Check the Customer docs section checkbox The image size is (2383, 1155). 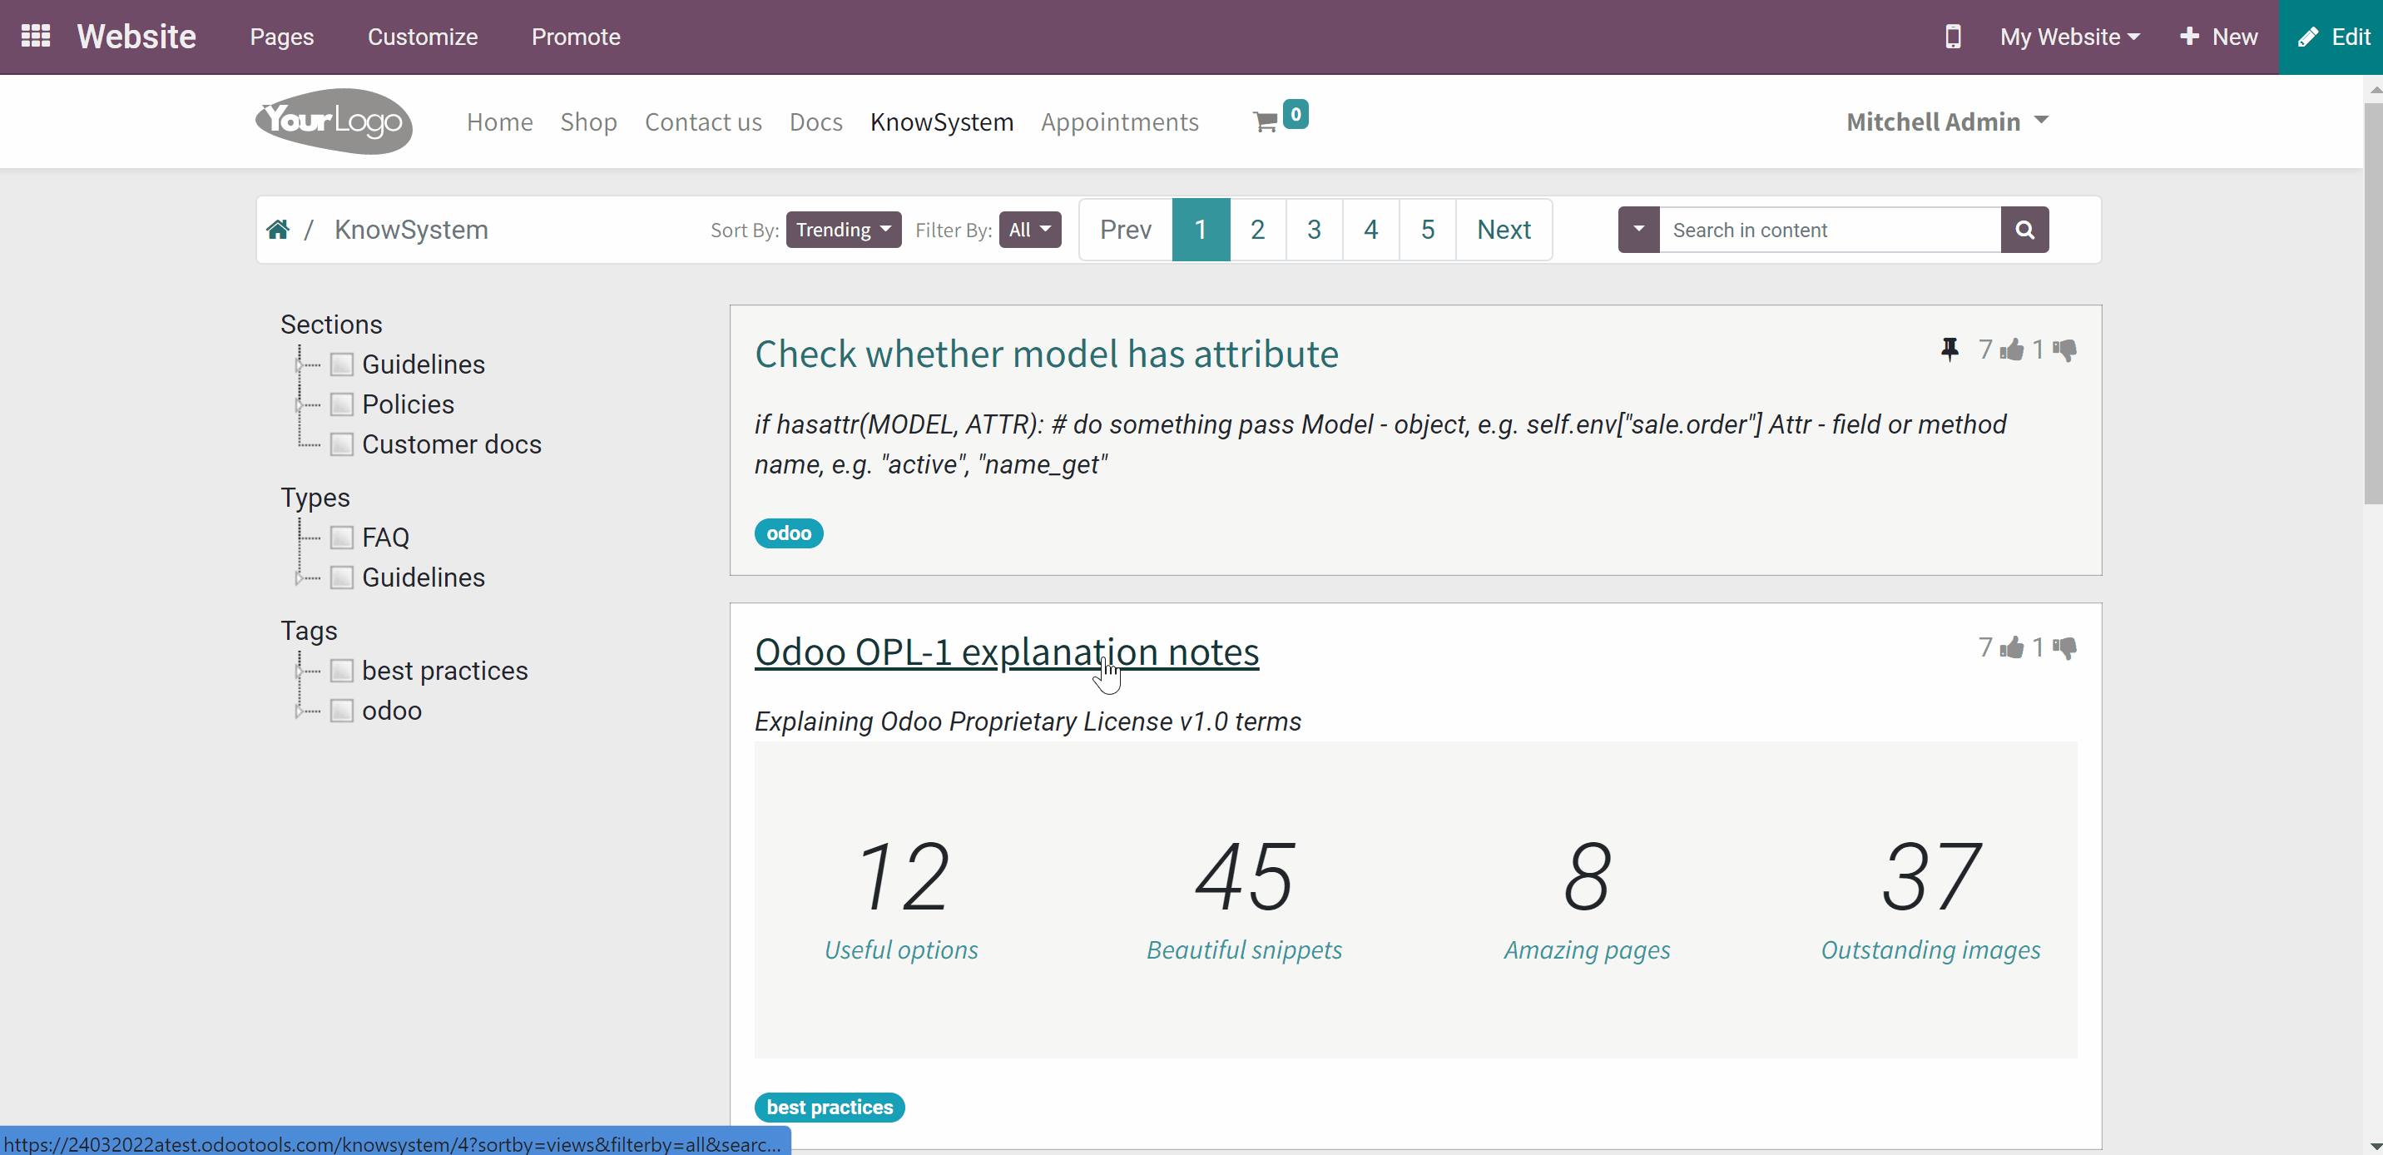coord(341,444)
